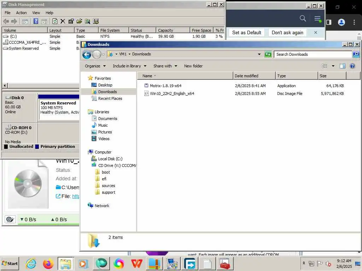Viewport: 362px width, 271px height.
Task: Select Win10_22H2_English_x64 disc image file
Action: (x=172, y=94)
